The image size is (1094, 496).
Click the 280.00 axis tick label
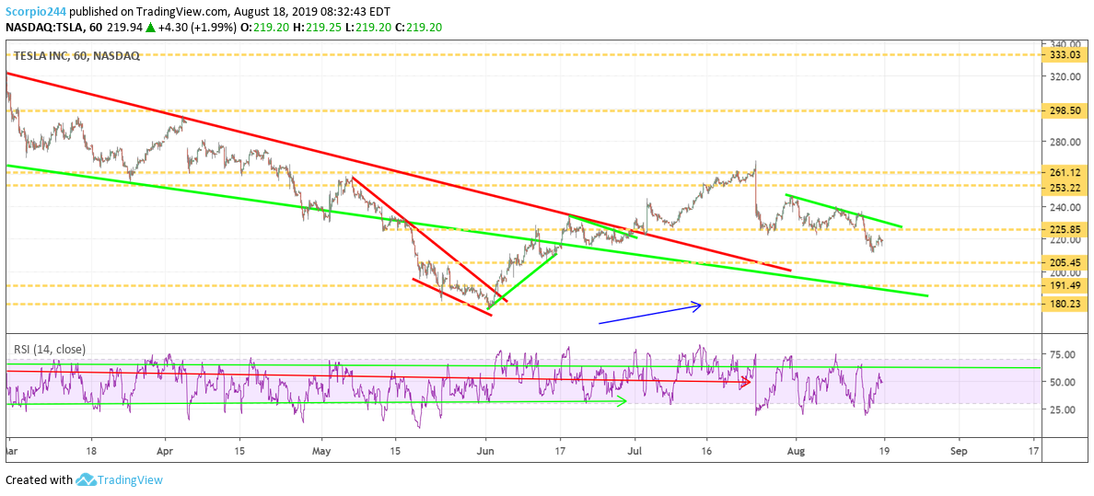[1064, 142]
